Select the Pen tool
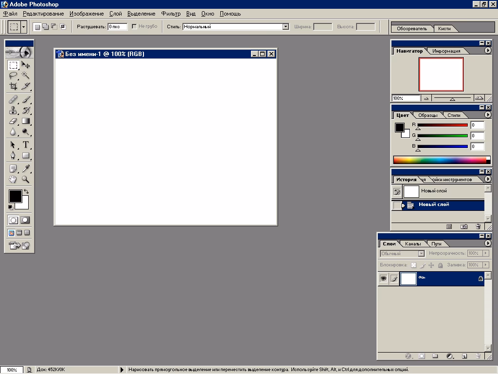Screen dimensions: 498x374 point(12,156)
